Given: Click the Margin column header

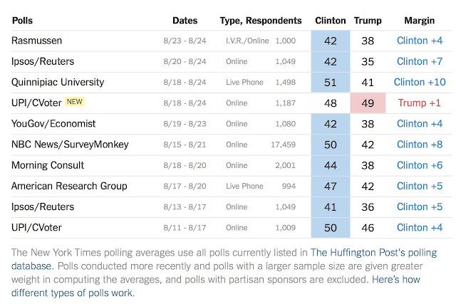Looking at the screenshot, I should [x=419, y=21].
